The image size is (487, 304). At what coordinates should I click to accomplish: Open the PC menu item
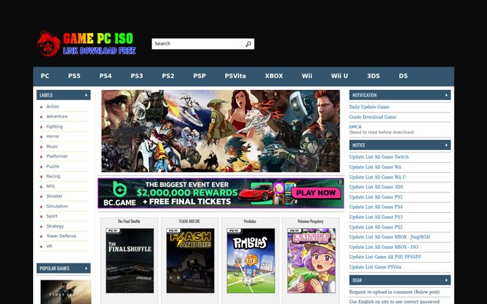(x=45, y=76)
